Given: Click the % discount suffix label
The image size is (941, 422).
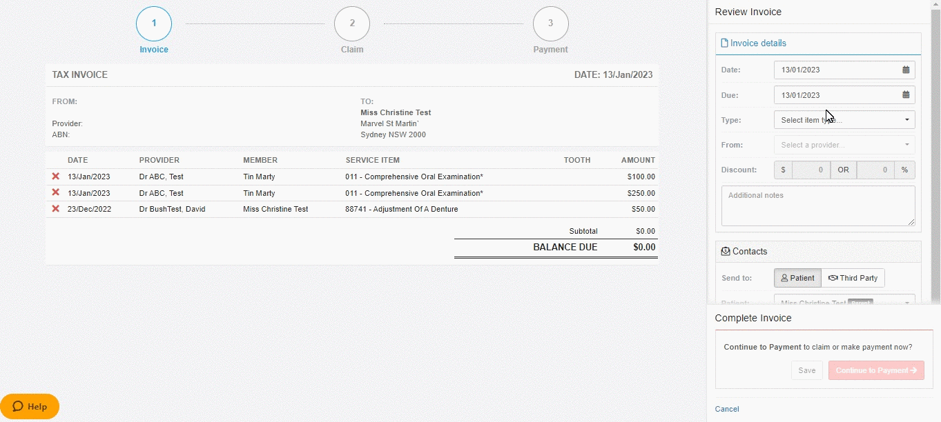Looking at the screenshot, I should [904, 170].
